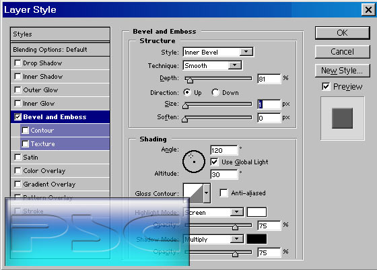Open the Highlight Mode dropdown showing Screen

[x=213, y=212]
